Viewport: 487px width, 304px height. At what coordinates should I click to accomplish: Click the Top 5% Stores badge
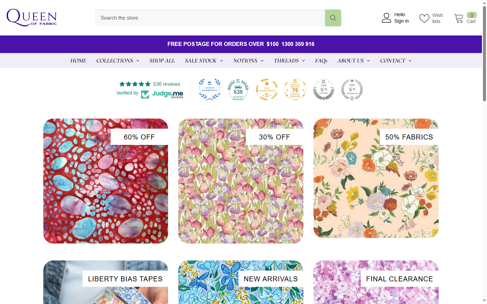point(324,90)
